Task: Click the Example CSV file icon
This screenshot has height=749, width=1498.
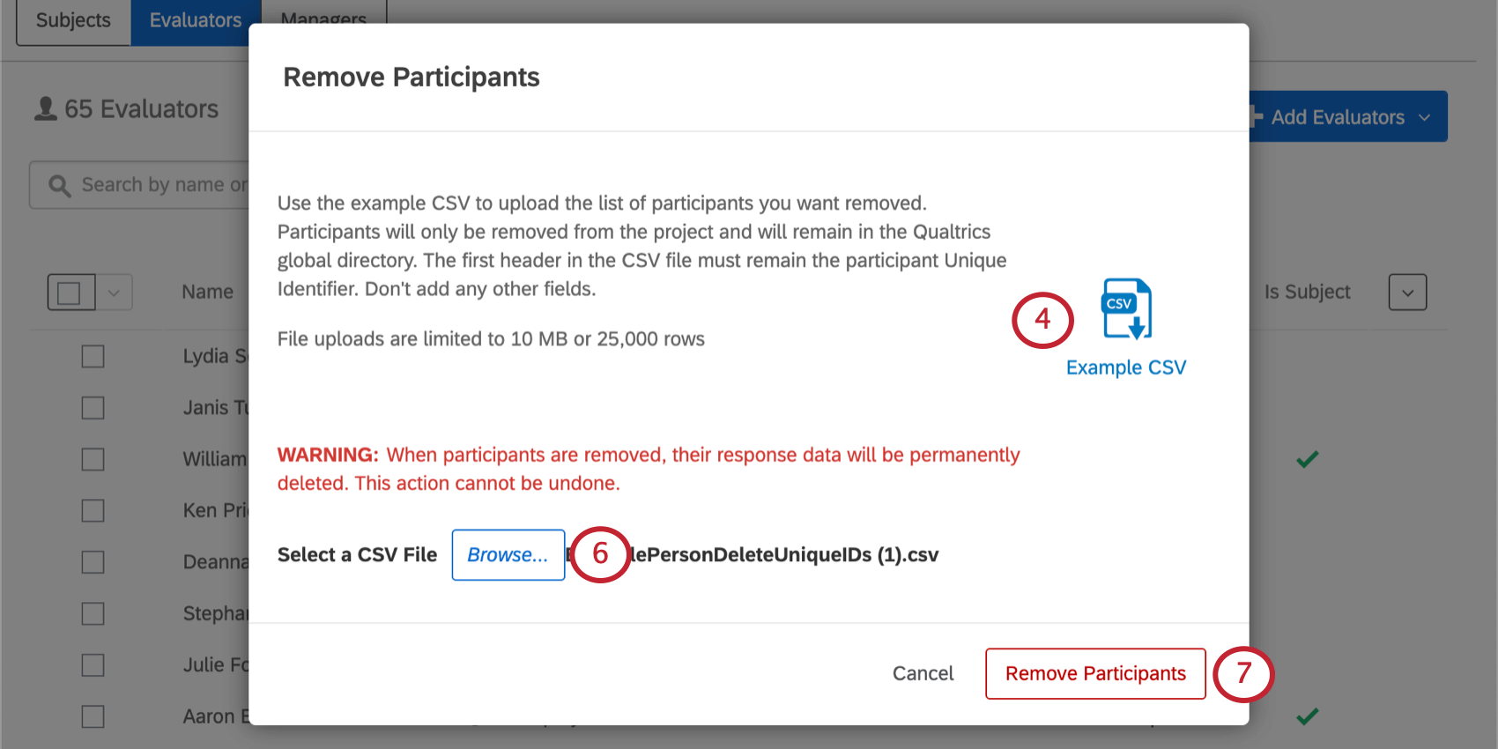Action: [x=1127, y=309]
